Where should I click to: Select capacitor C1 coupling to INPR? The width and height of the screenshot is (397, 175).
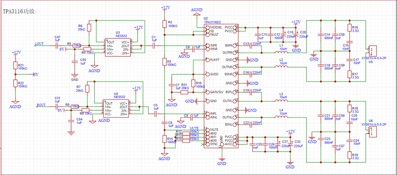tap(154, 46)
